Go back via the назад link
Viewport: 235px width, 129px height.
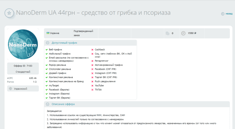click(229, 14)
